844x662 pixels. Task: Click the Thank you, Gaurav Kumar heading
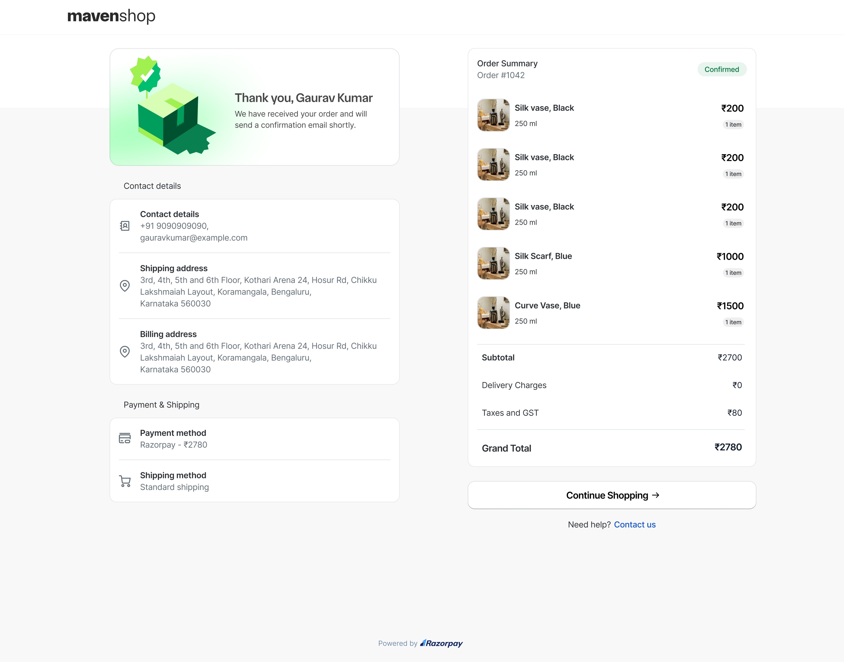pyautogui.click(x=303, y=98)
